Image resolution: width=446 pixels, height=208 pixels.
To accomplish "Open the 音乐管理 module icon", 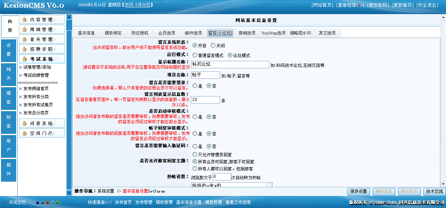I will click(x=25, y=39).
